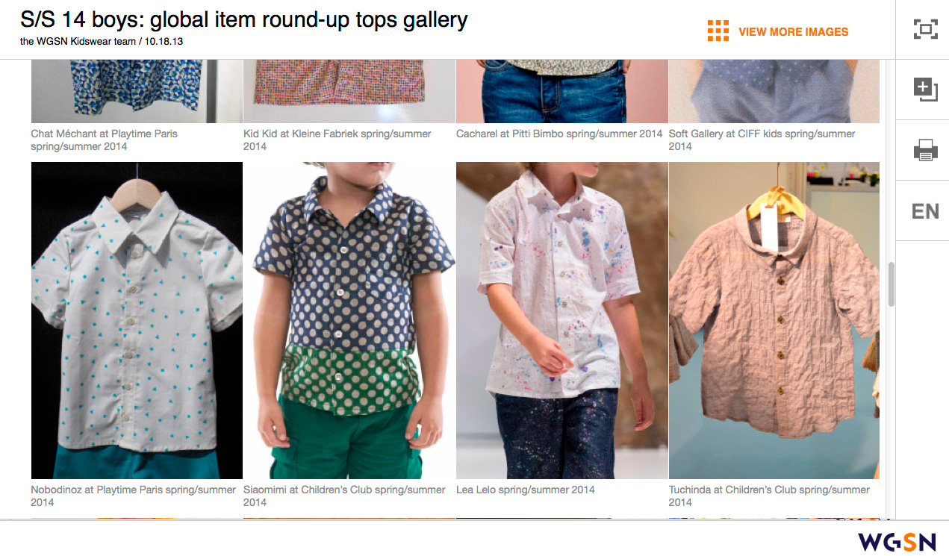Open Nobodinoz triangle print shirt image
Screen dimensions: 949x556
point(137,320)
